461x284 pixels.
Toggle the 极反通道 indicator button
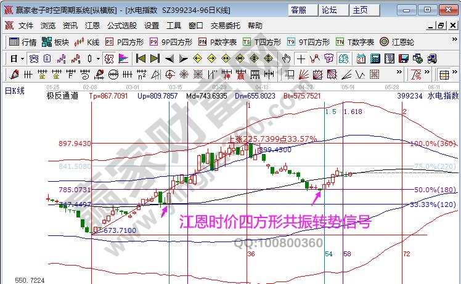click(x=62, y=95)
